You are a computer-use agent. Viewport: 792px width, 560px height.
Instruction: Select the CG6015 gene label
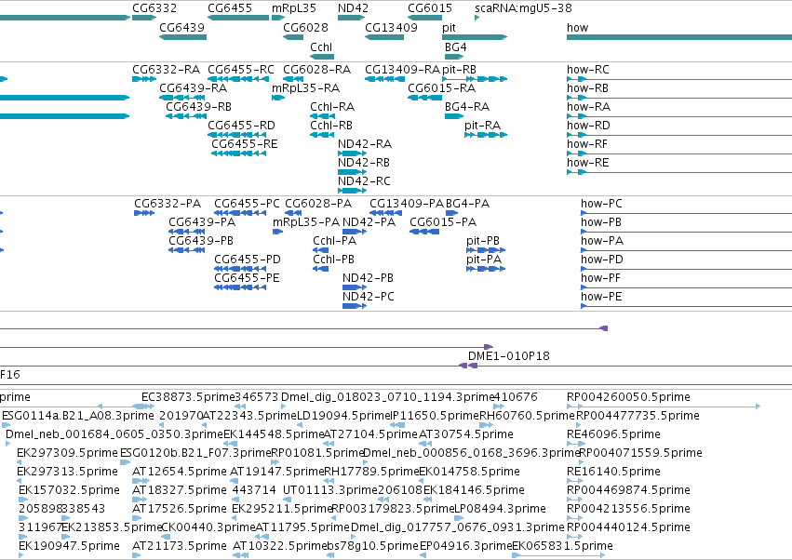[x=430, y=8]
